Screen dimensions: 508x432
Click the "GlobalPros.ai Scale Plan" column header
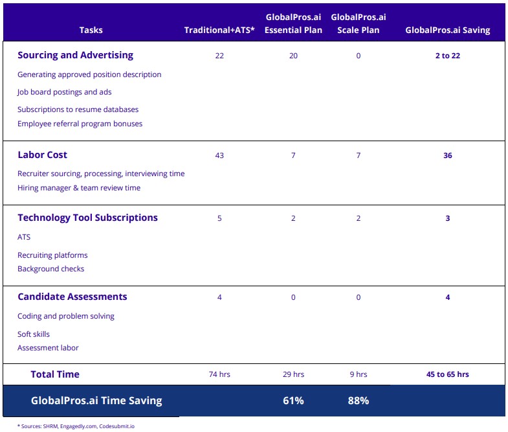click(x=358, y=23)
